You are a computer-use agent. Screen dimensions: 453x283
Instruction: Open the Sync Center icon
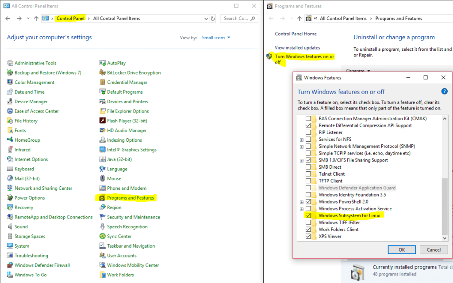(102, 236)
